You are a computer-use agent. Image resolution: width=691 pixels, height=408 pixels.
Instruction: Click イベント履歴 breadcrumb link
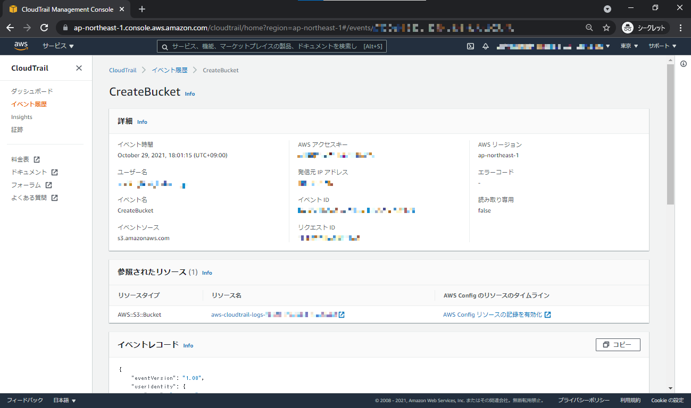click(170, 70)
